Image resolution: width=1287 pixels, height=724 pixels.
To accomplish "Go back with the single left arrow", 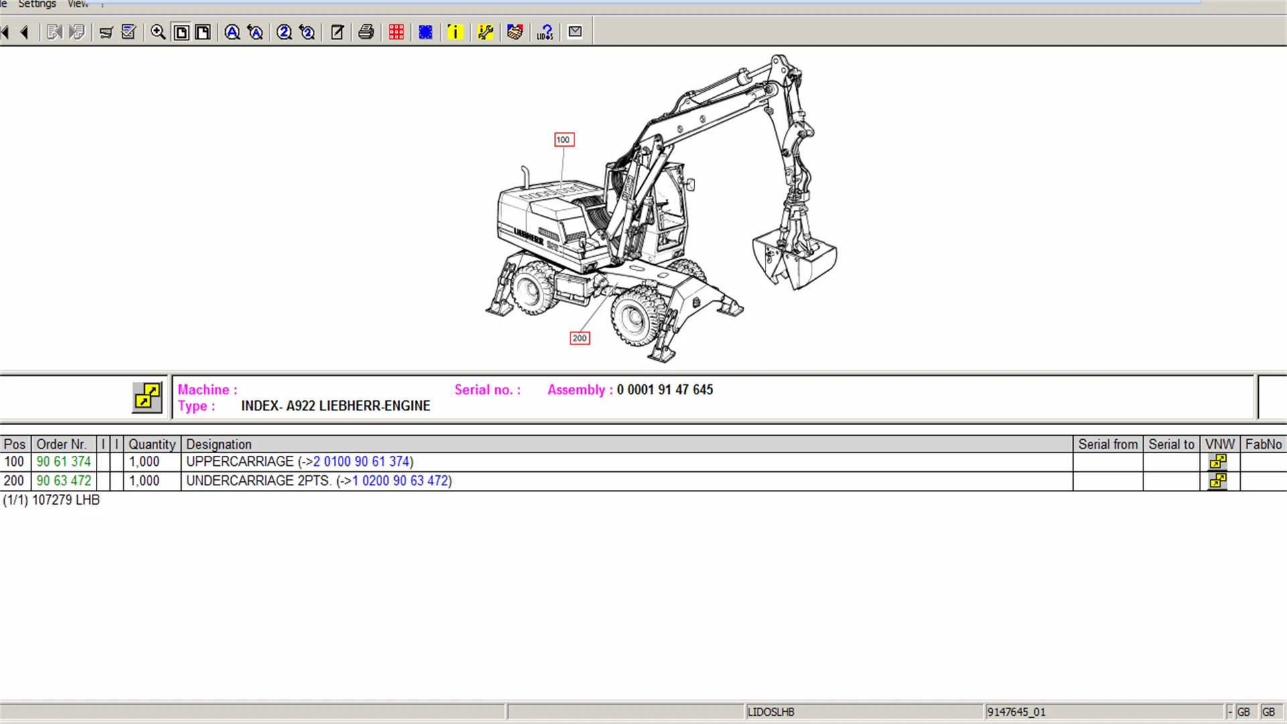I will (25, 32).
